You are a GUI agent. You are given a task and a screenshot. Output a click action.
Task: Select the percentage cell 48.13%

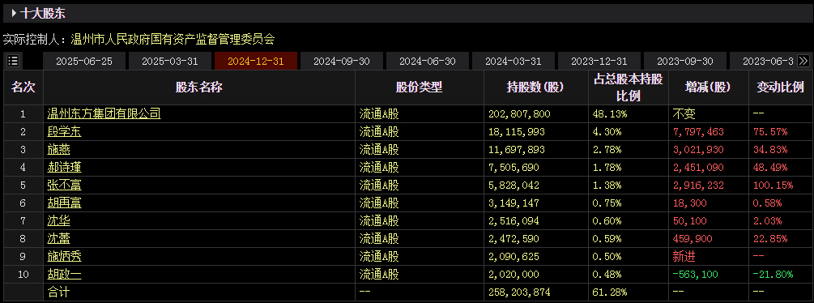[609, 114]
